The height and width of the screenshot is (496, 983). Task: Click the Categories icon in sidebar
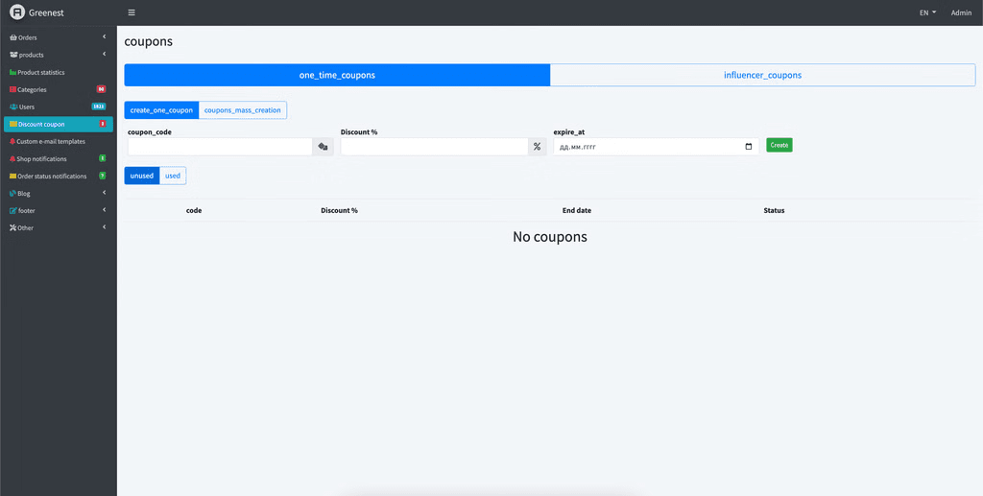tap(13, 89)
